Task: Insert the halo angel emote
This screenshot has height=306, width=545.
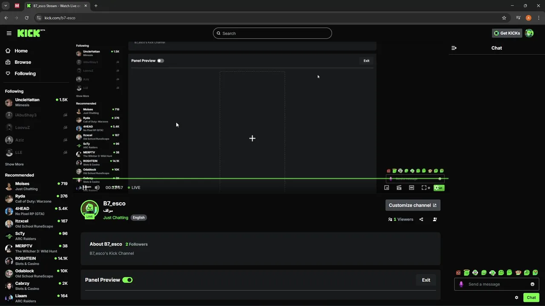Action: pyautogui.click(x=467, y=272)
